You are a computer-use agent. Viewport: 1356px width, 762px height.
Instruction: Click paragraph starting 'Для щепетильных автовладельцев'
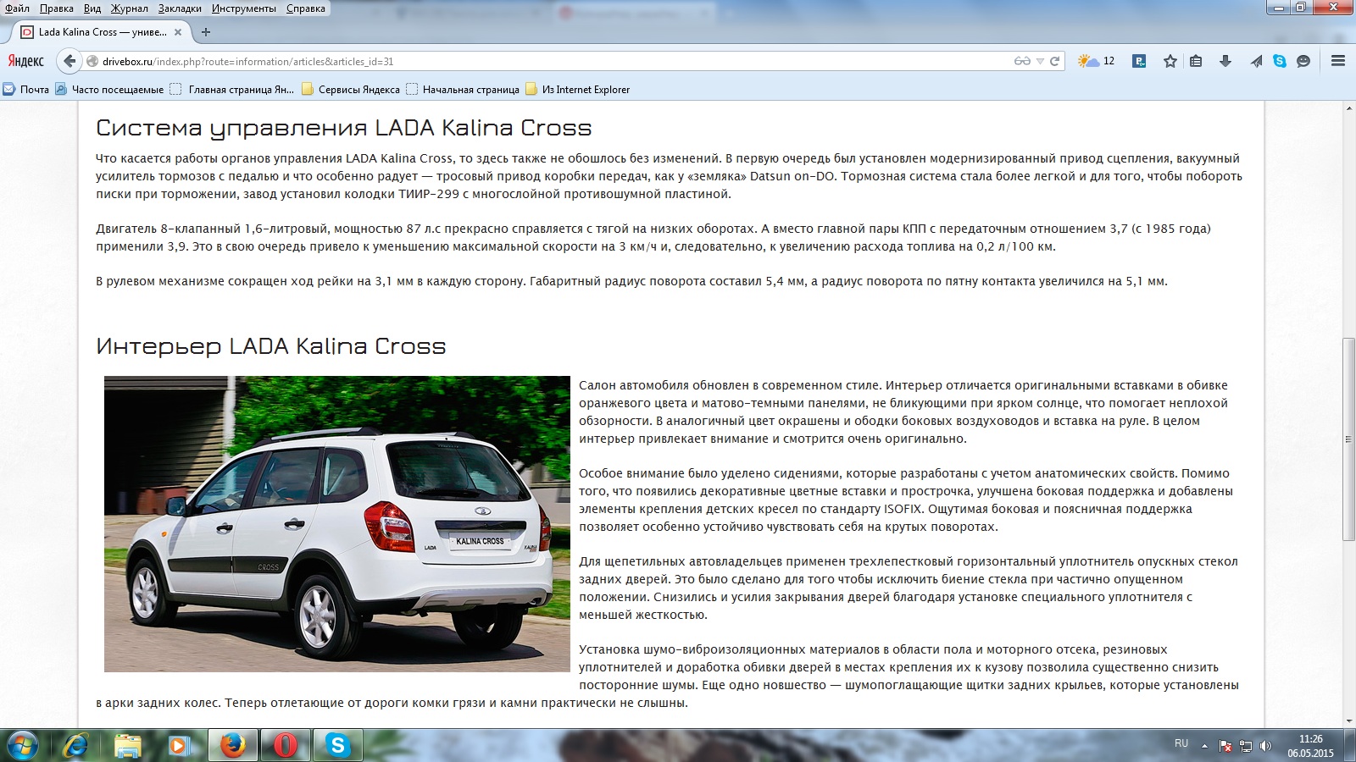[x=909, y=588]
